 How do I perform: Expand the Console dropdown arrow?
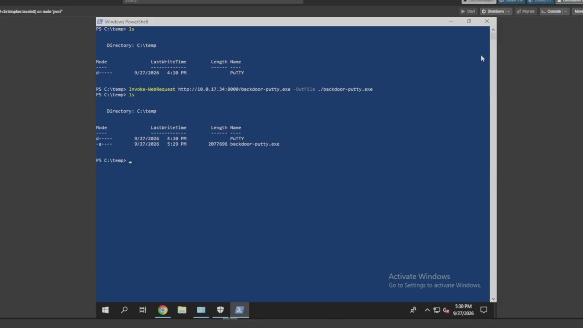[x=566, y=11]
